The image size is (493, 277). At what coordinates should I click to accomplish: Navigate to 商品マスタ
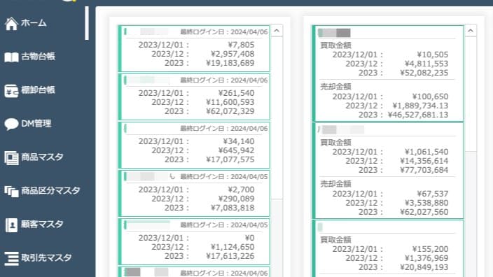click(x=43, y=157)
